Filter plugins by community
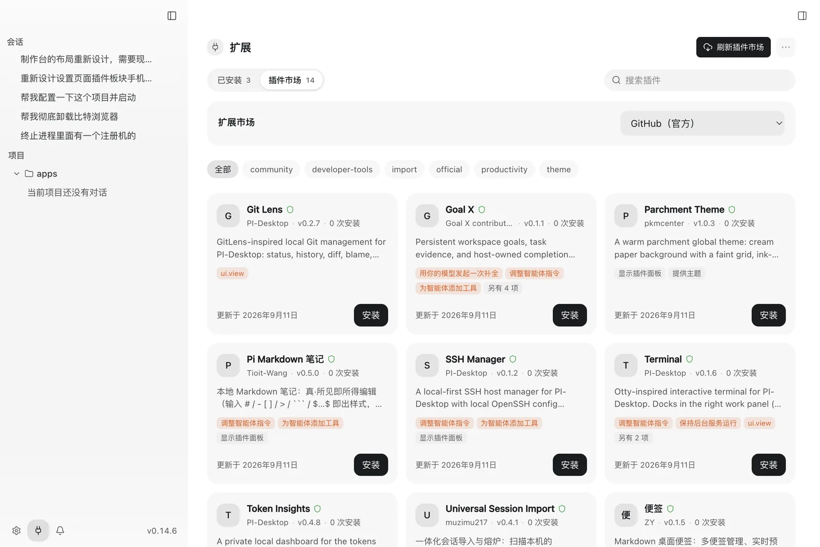This screenshot has width=820, height=547. [272, 170]
